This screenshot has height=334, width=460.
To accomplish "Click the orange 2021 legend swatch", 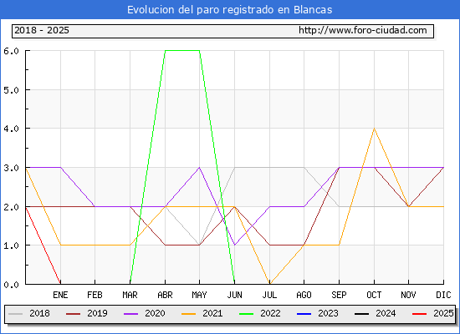I will pos(189,314).
